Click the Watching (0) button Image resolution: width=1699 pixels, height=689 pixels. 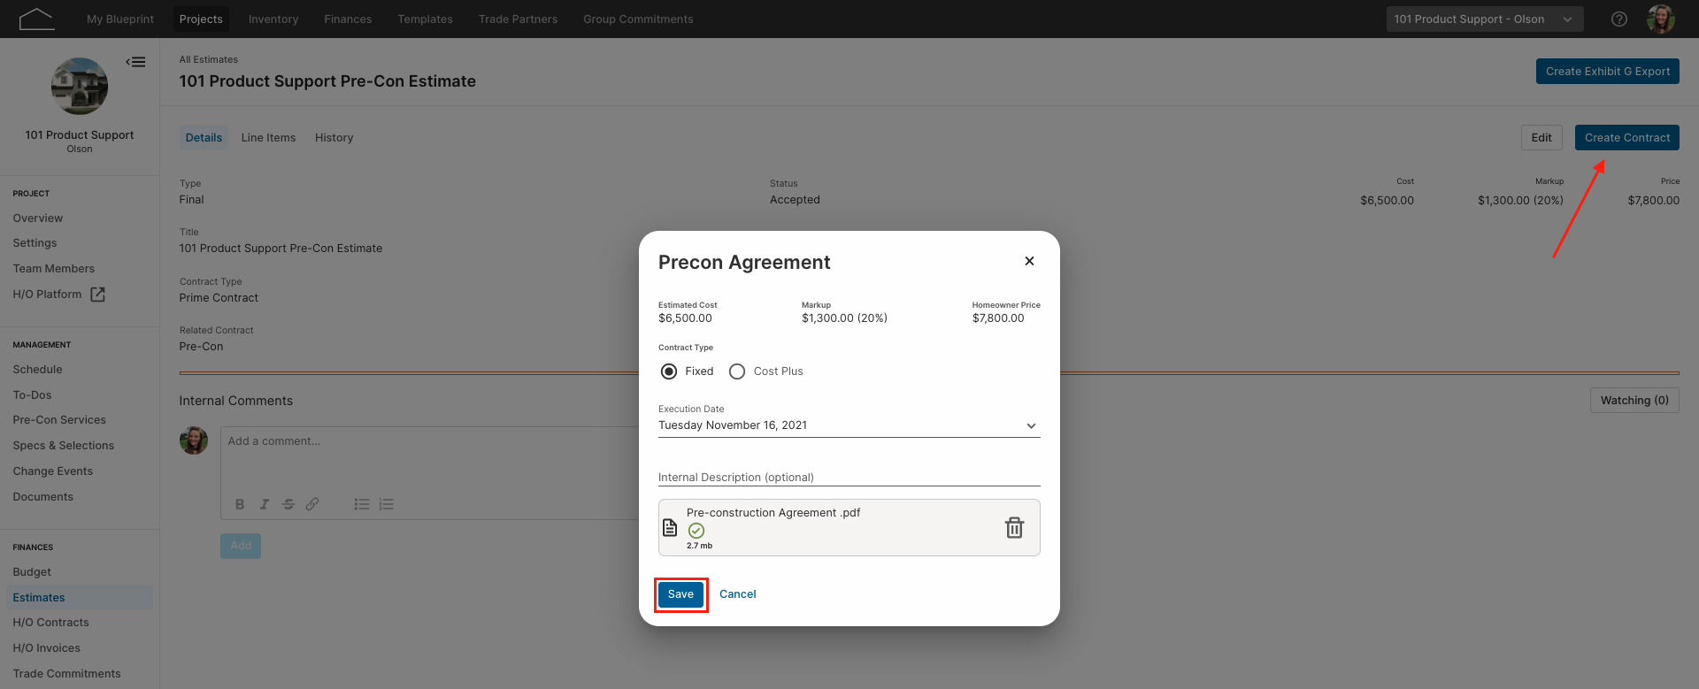(1634, 401)
